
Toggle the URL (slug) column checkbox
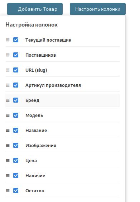[16, 70]
